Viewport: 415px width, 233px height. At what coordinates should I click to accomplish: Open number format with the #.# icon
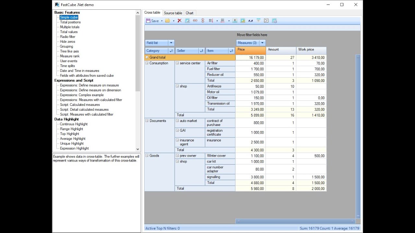(251, 21)
